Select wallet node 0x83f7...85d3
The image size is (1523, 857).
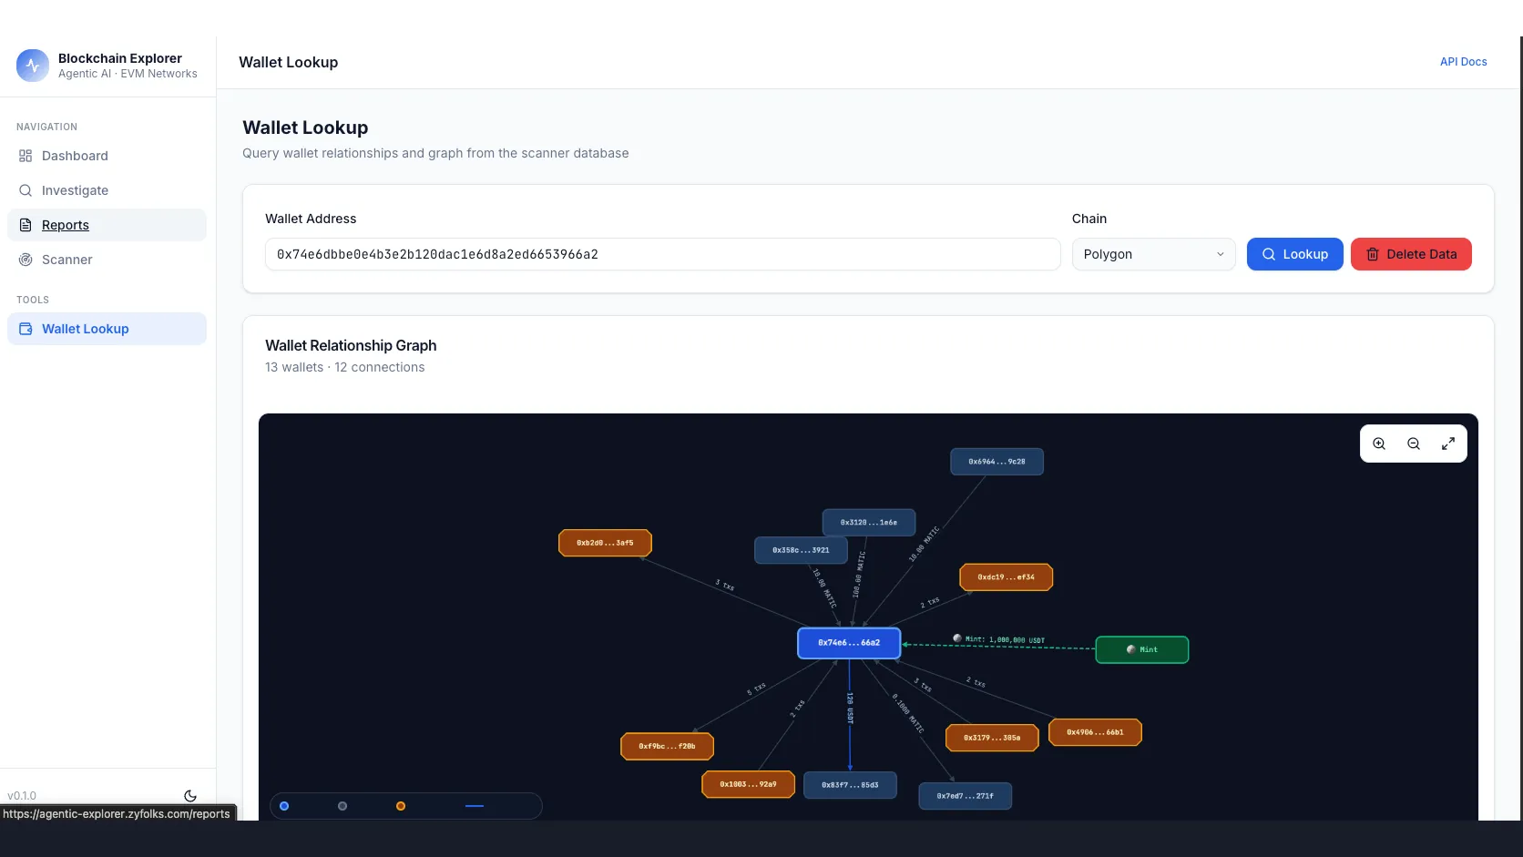click(x=850, y=785)
